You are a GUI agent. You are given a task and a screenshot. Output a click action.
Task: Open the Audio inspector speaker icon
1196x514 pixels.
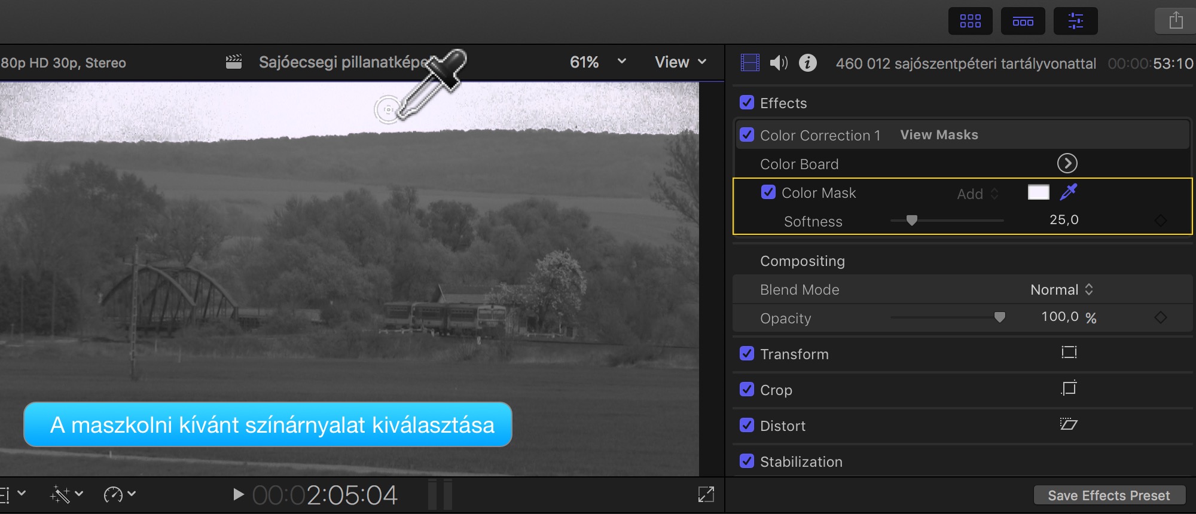[778, 63]
